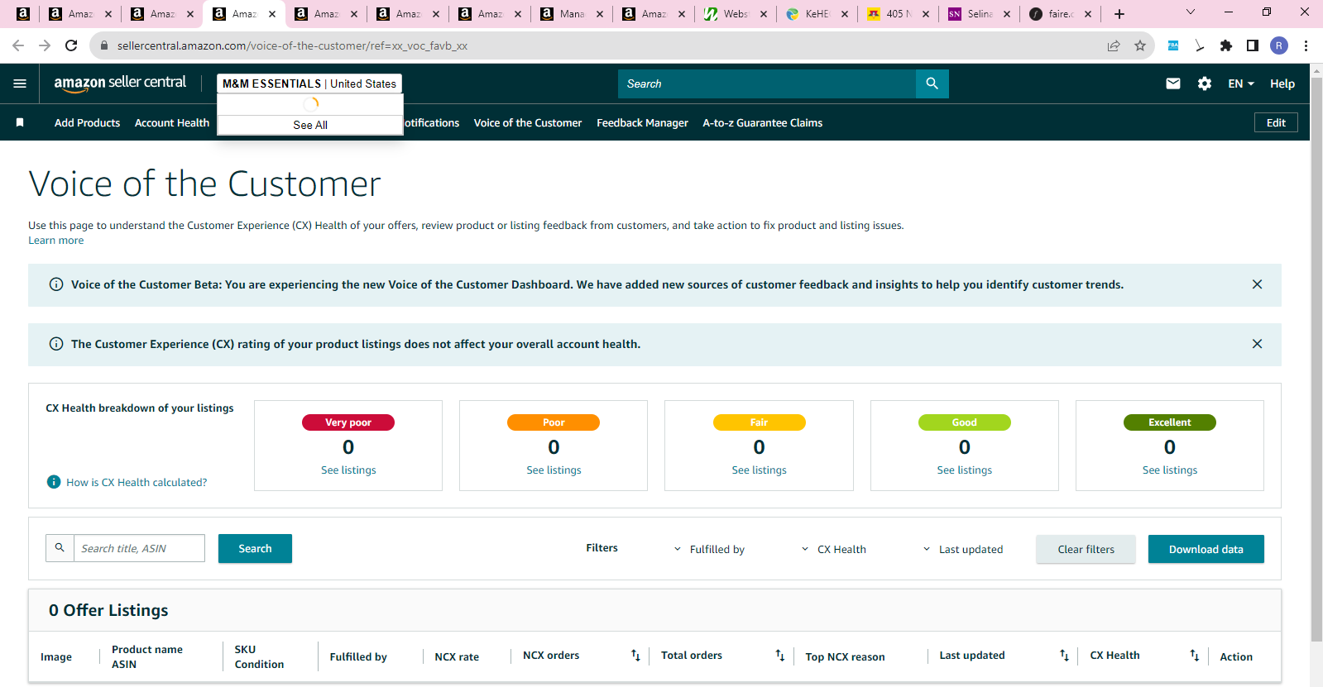Image resolution: width=1323 pixels, height=687 pixels.
Task: See listings under Poor
Action: [x=554, y=470]
